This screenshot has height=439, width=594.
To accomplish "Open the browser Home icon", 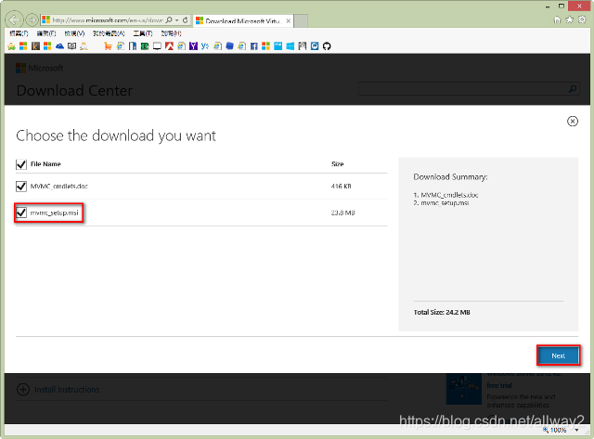I will (x=557, y=19).
